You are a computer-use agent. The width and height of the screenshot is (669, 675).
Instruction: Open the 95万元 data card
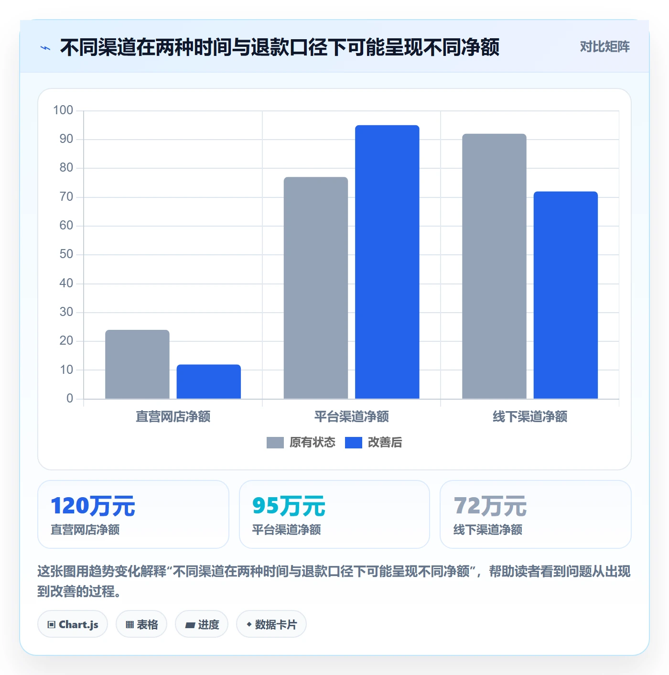[334, 514]
